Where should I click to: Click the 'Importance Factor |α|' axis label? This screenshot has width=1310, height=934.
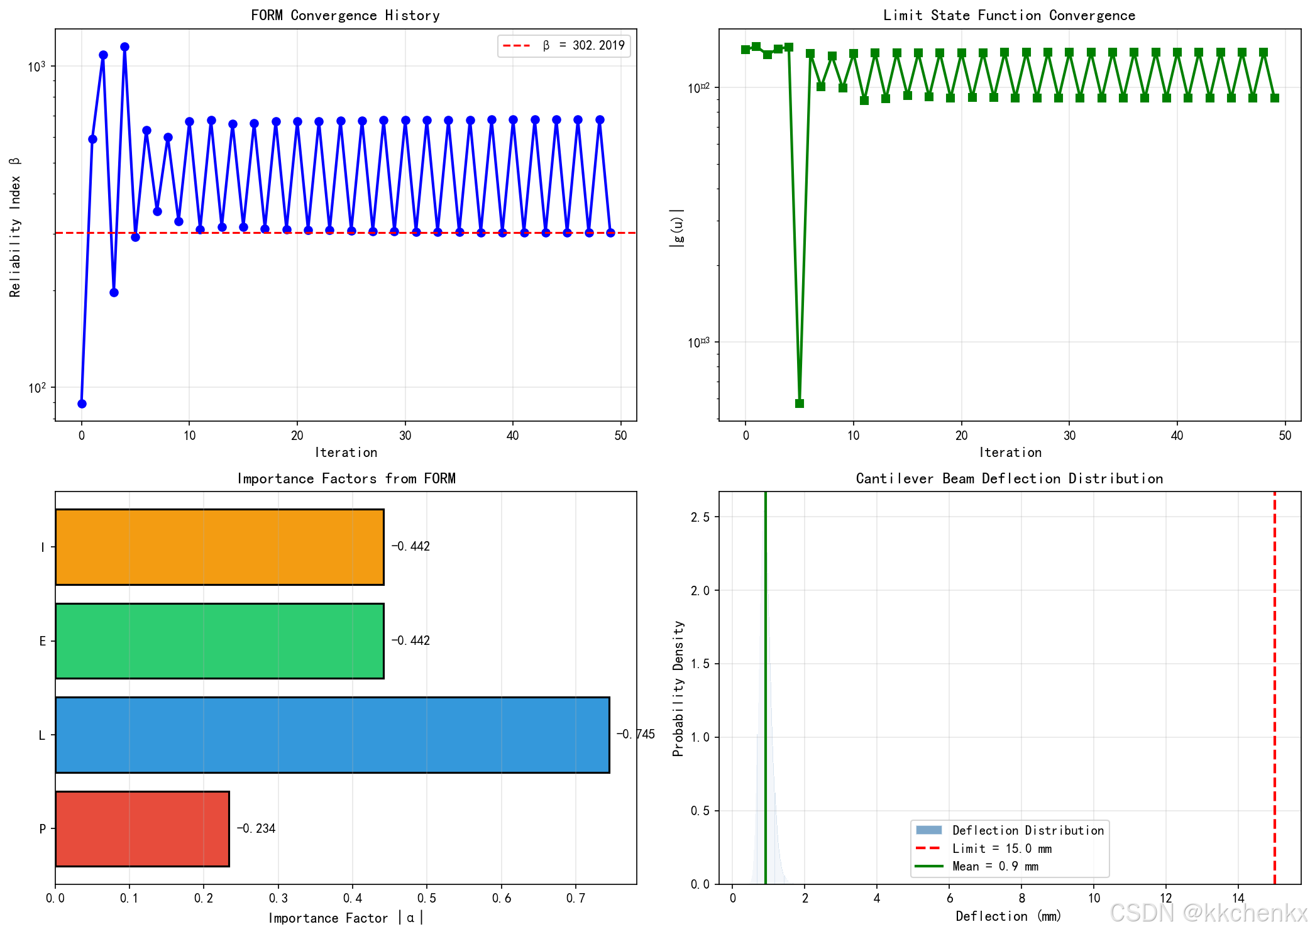(346, 918)
